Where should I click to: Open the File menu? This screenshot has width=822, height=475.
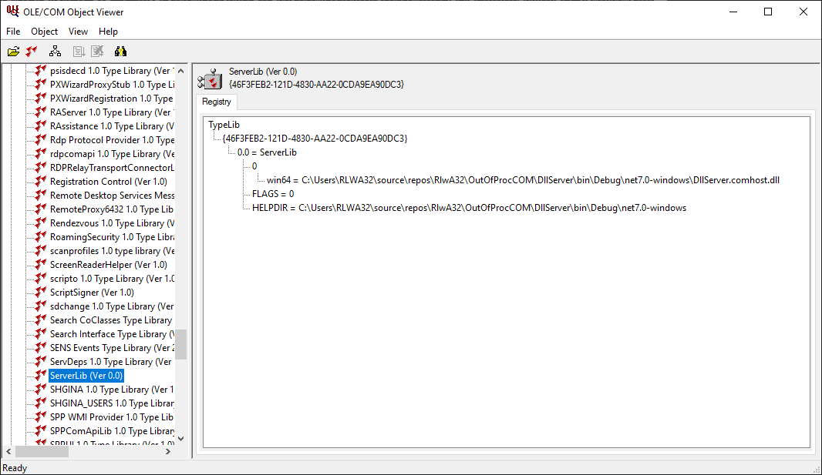[x=13, y=32]
